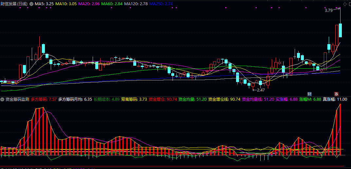Click the 2.47 low price annotation
The width and height of the screenshot is (351, 169).
(x=260, y=90)
